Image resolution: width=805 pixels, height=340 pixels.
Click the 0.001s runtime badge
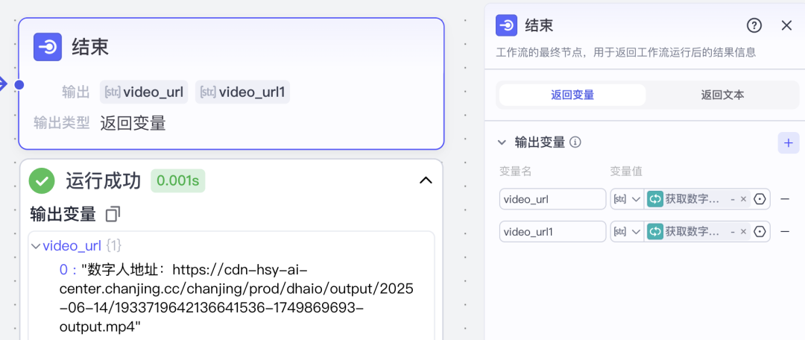click(177, 180)
